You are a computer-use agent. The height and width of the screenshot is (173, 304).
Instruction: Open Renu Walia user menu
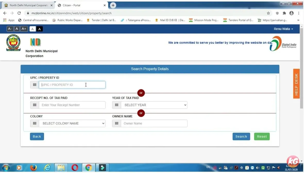pos(283,29)
